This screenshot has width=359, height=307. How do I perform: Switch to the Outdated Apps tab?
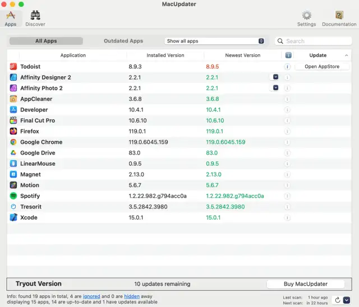pos(123,41)
